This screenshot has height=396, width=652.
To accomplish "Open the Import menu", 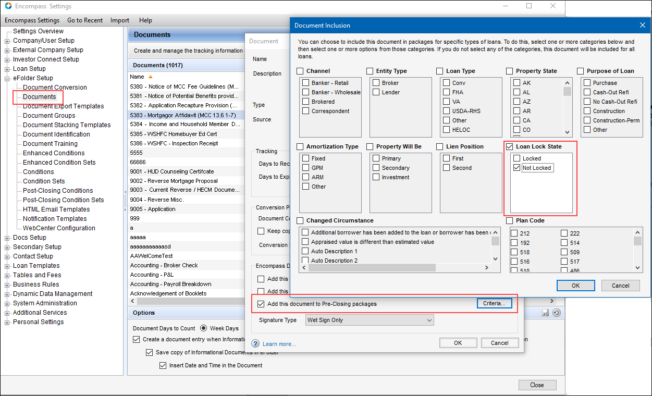I will 120,20.
